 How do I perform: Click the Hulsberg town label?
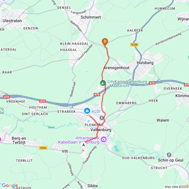[x=145, y=63]
